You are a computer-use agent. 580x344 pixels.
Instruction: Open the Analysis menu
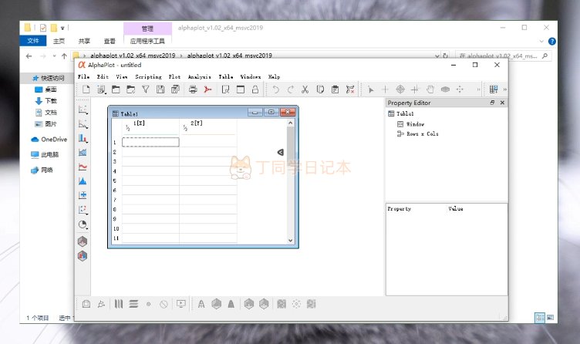199,77
